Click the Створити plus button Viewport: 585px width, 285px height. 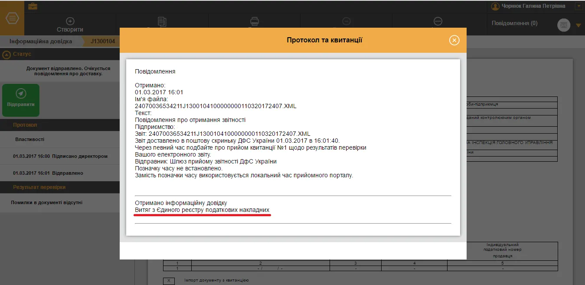click(70, 25)
